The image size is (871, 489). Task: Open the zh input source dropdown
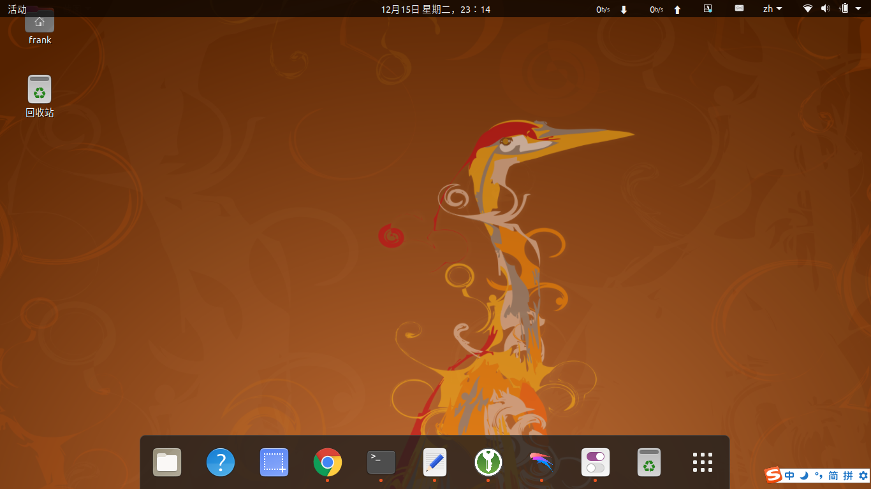click(x=773, y=9)
